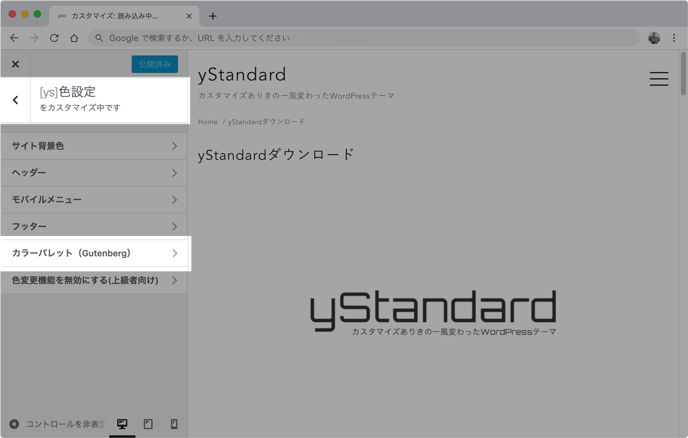Expand the 色変更機能を無効にする chevron arrow
Screen dimensions: 688x438
pyautogui.click(x=175, y=280)
